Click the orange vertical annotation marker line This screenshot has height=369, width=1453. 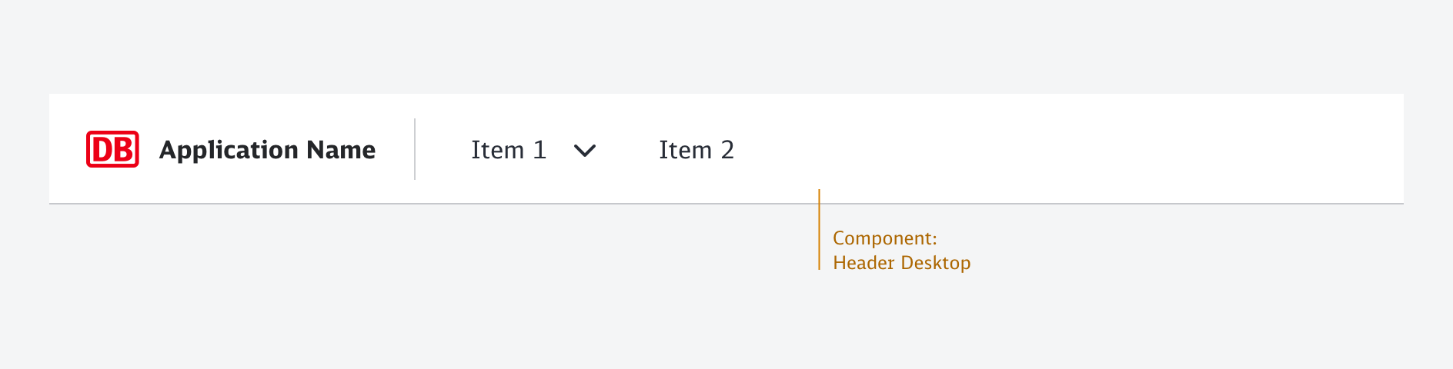(x=819, y=229)
